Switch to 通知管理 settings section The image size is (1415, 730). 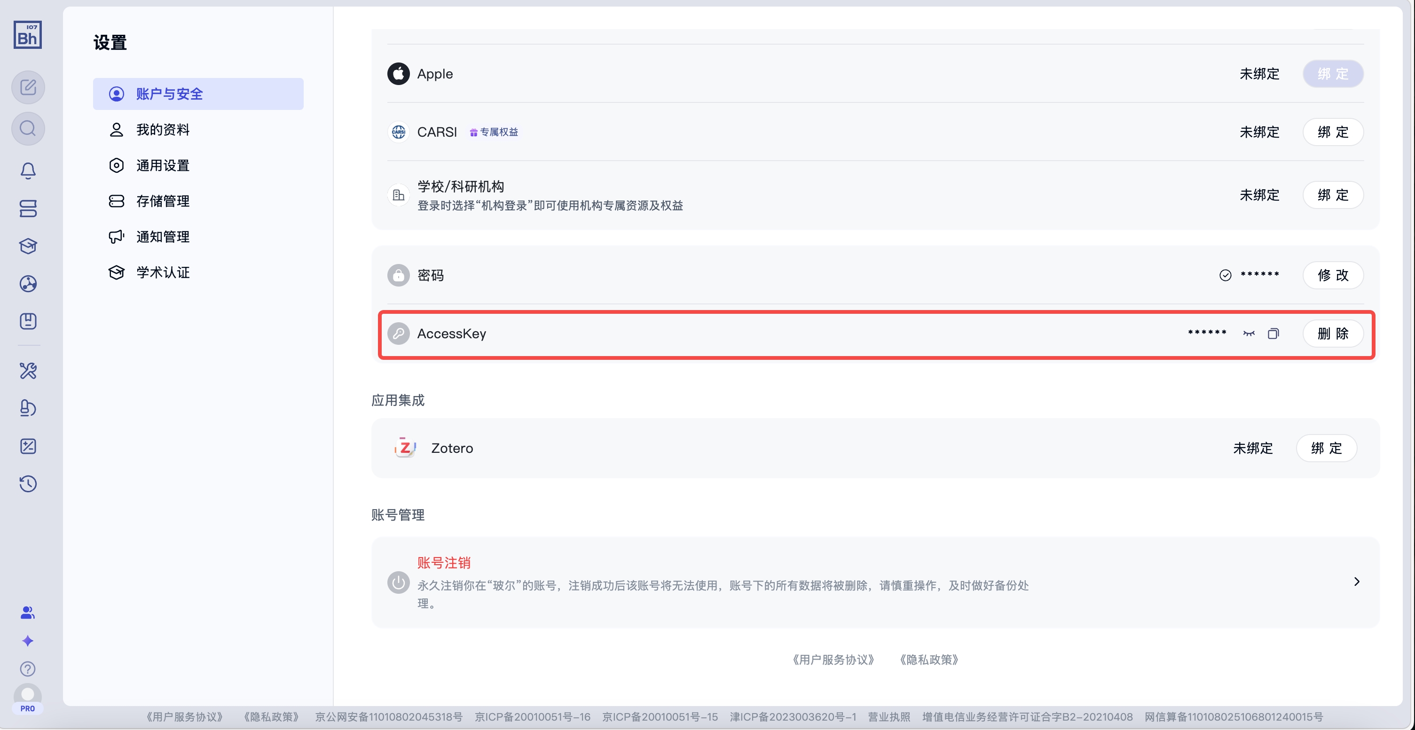click(x=163, y=237)
